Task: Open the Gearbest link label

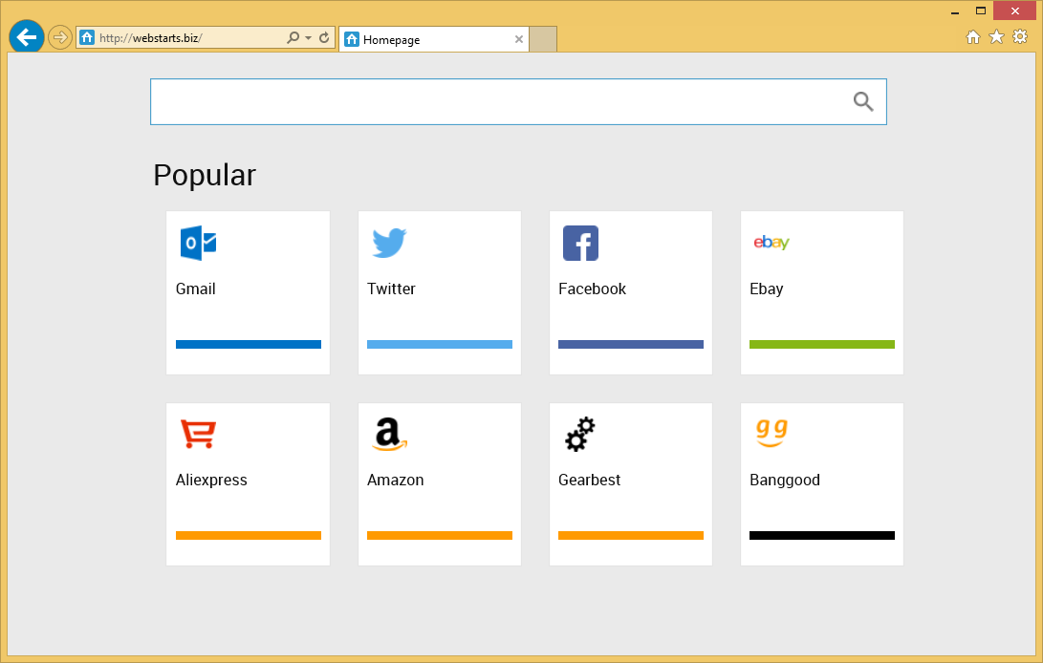Action: (589, 481)
